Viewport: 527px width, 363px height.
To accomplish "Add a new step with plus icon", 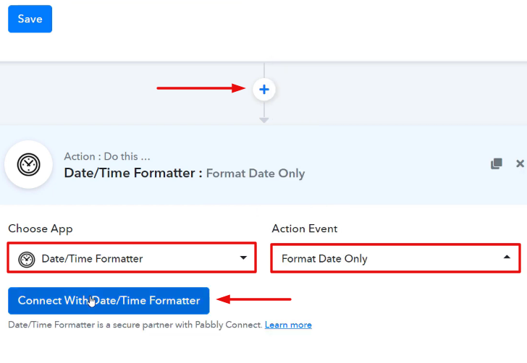I will 264,90.
